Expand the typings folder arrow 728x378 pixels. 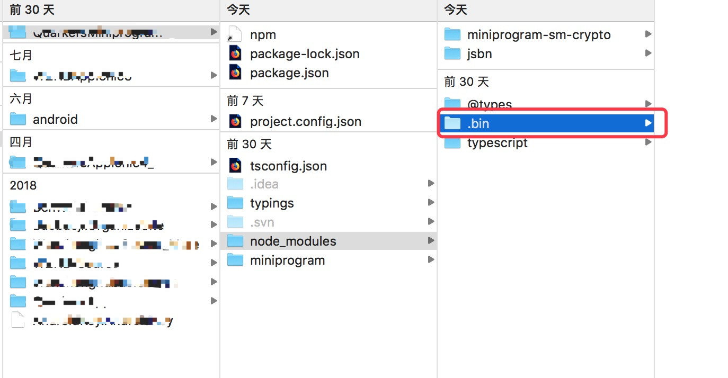[x=431, y=203]
